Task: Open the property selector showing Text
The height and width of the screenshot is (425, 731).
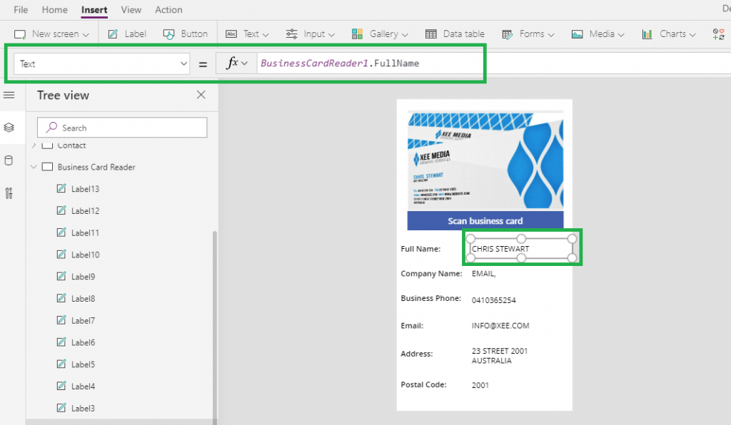Action: (x=100, y=63)
